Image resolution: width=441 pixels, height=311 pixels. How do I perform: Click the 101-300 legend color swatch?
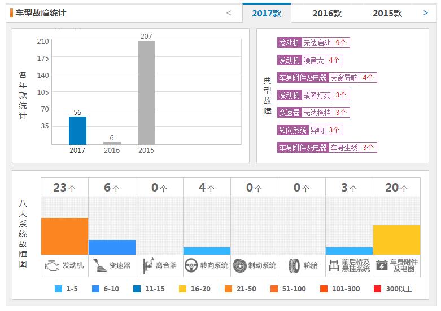point(324,288)
